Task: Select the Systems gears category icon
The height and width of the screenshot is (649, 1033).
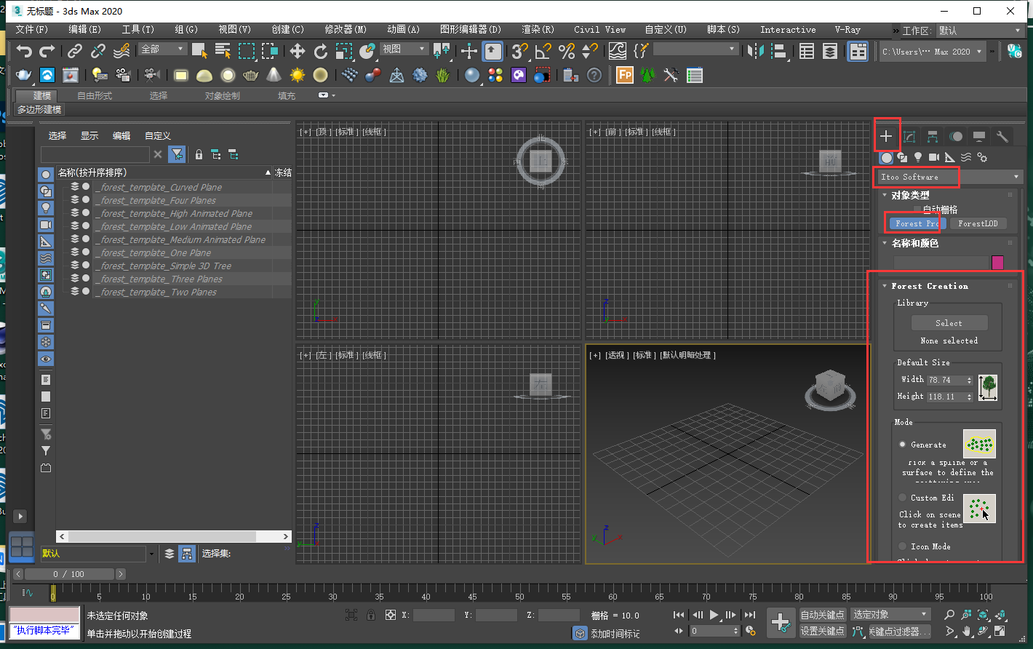Action: [x=982, y=157]
